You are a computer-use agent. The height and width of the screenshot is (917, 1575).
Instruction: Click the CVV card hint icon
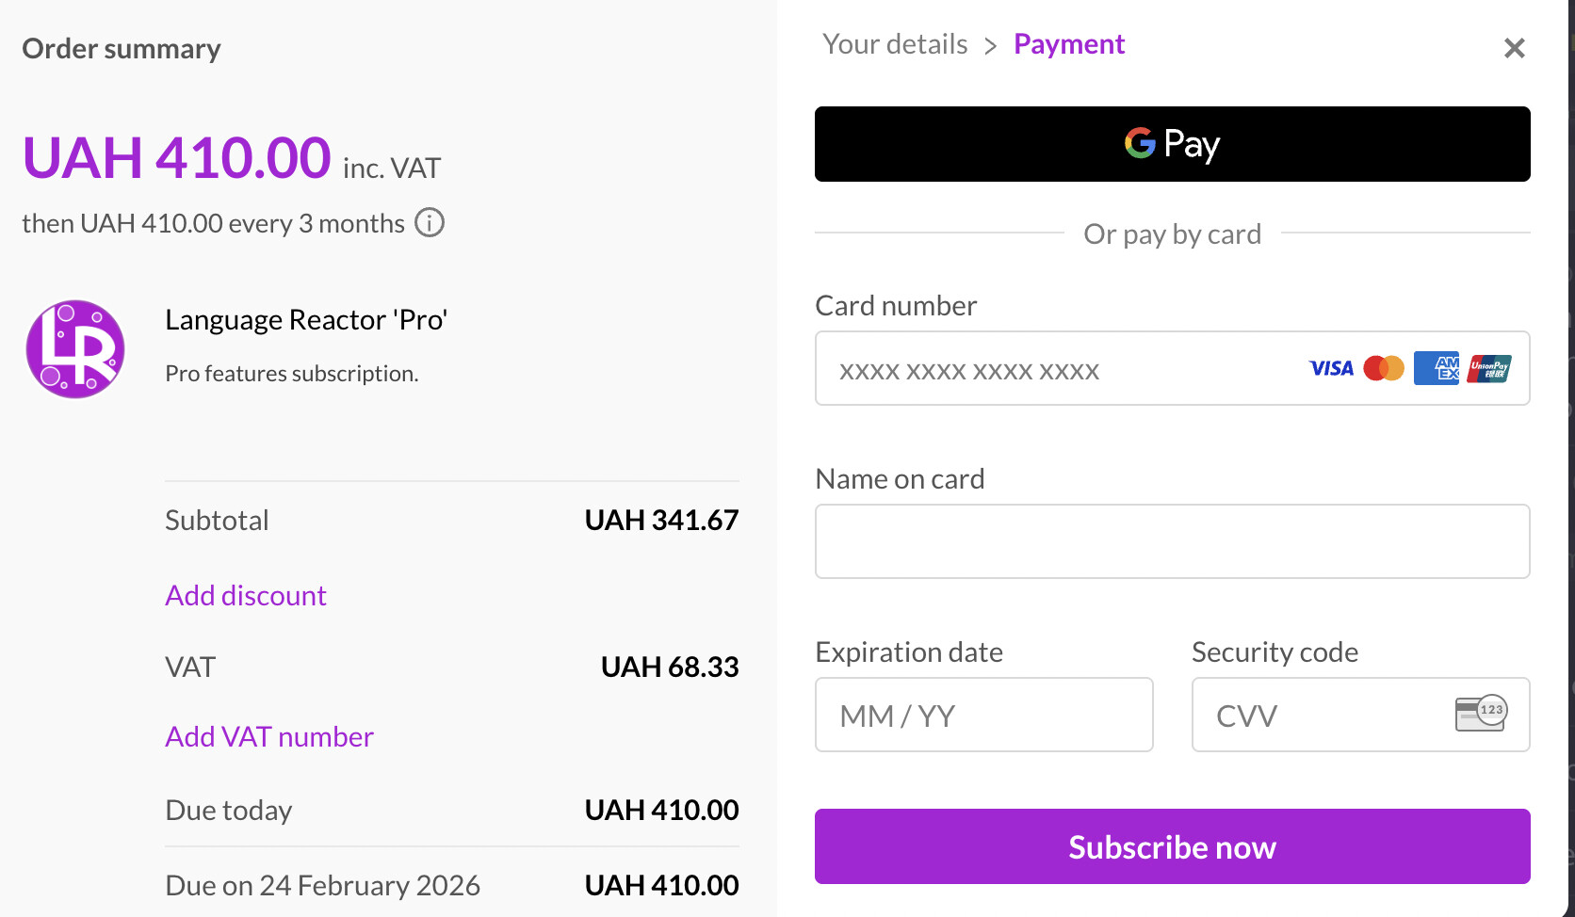point(1481,714)
